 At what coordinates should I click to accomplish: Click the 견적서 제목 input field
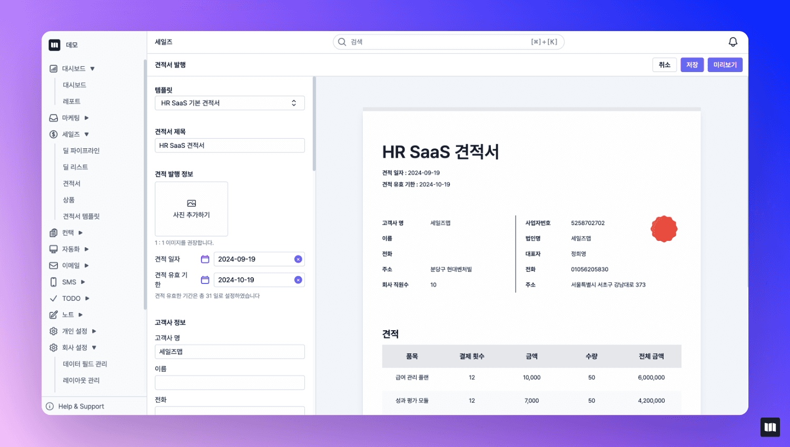point(230,146)
